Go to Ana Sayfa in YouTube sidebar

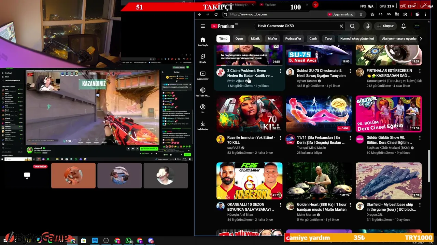203,42
